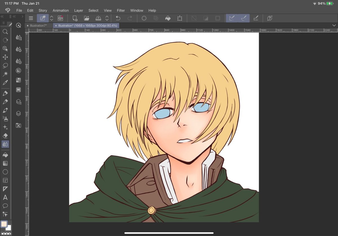
Task: Select the Auto select magic wand
Action: pos(5,74)
